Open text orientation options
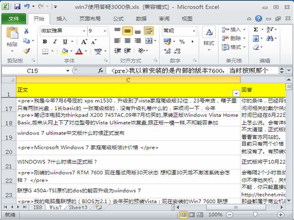The image size is (294, 220). pos(142,51)
